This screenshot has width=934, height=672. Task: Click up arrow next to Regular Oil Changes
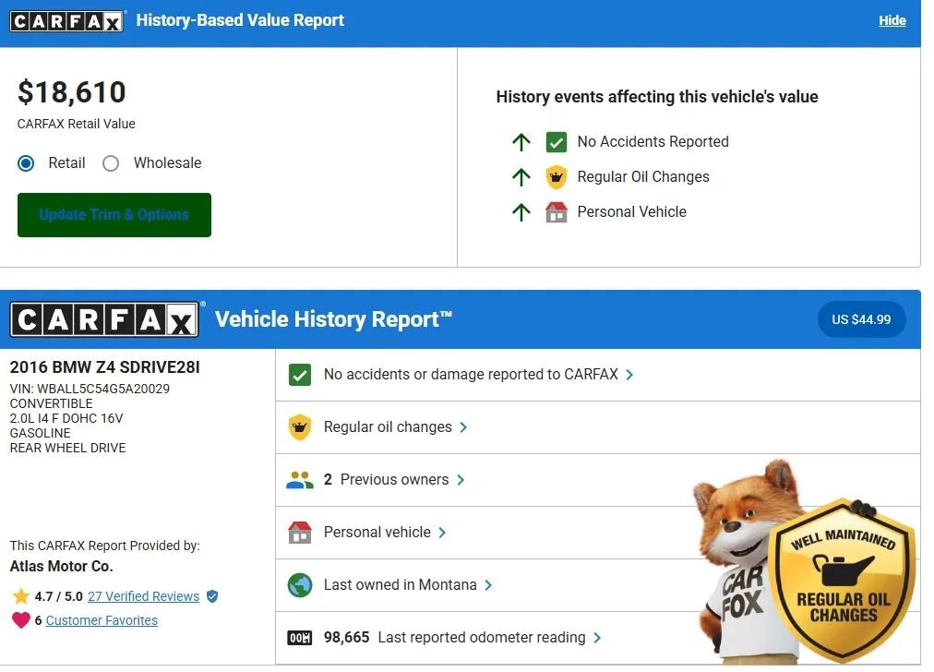pos(521,177)
